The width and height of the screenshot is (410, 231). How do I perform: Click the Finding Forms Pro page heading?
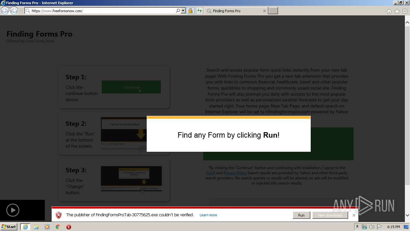[39, 34]
